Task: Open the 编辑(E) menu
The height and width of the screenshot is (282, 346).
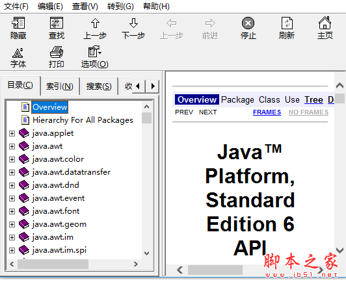Action: pos(50,6)
